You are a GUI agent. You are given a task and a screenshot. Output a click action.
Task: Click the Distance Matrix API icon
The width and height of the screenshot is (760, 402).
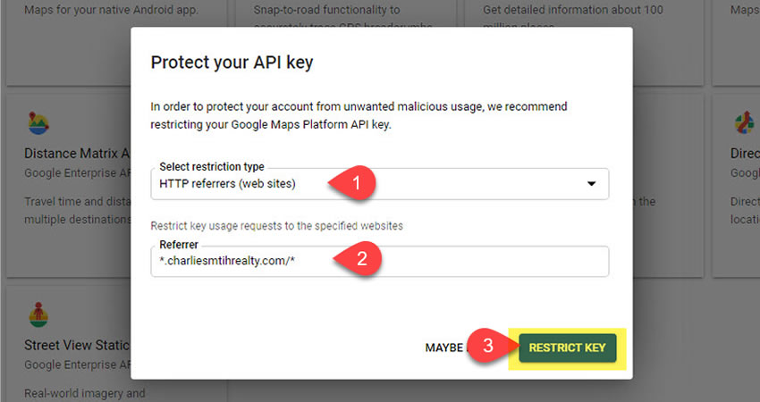(x=38, y=123)
